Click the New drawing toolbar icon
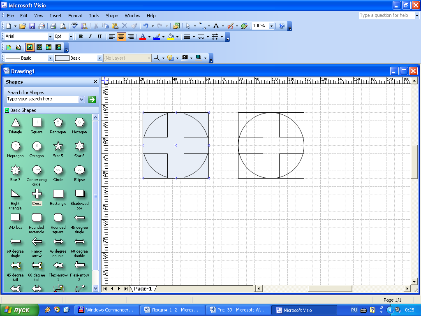 (9, 26)
